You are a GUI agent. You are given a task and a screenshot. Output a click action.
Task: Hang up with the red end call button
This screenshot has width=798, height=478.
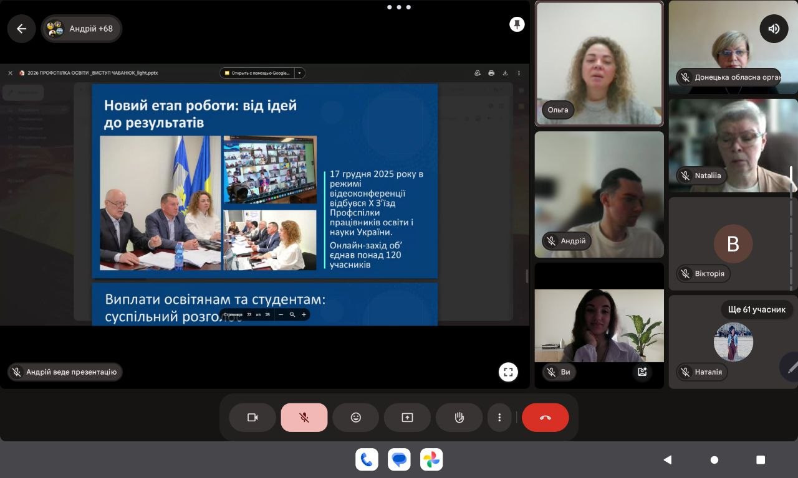click(x=545, y=418)
